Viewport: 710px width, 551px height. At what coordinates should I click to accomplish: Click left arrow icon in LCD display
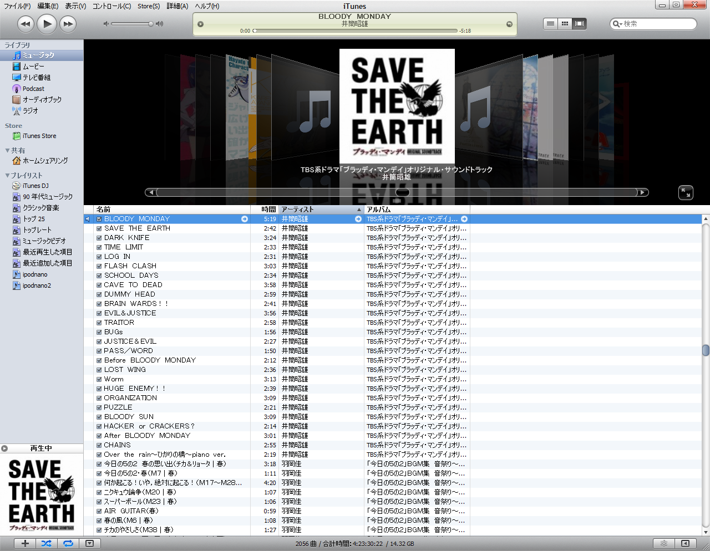pos(201,24)
